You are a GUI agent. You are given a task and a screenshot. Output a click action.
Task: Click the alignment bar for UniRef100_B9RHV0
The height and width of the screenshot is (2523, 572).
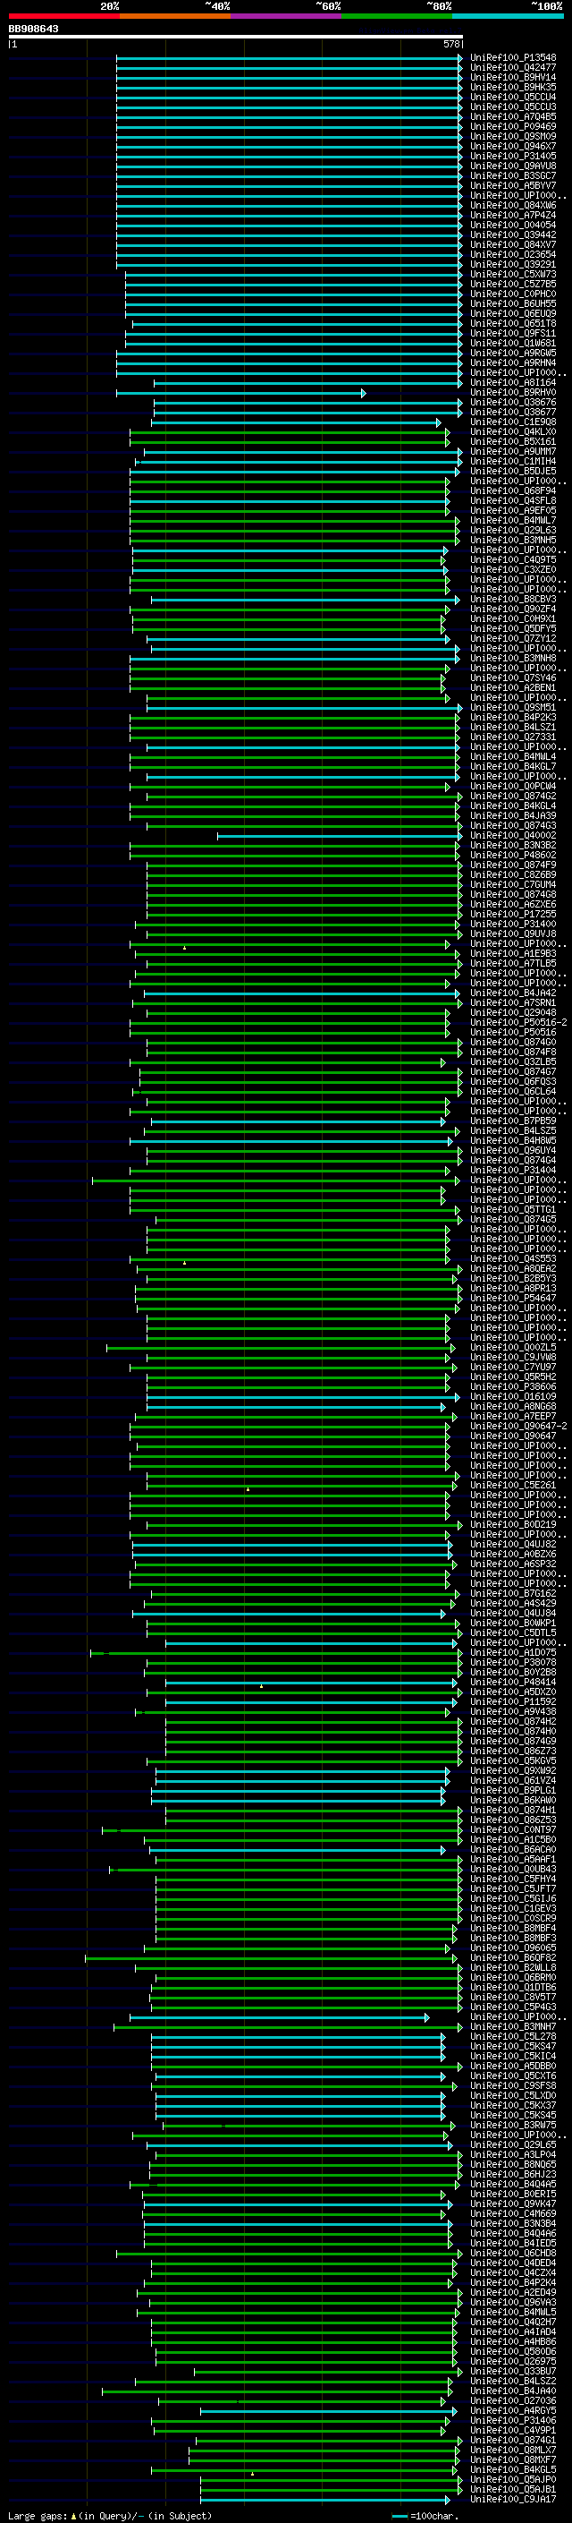(240, 393)
